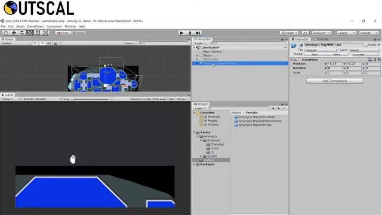
Task: Open the scene effects image dropdown
Action: click(57, 43)
